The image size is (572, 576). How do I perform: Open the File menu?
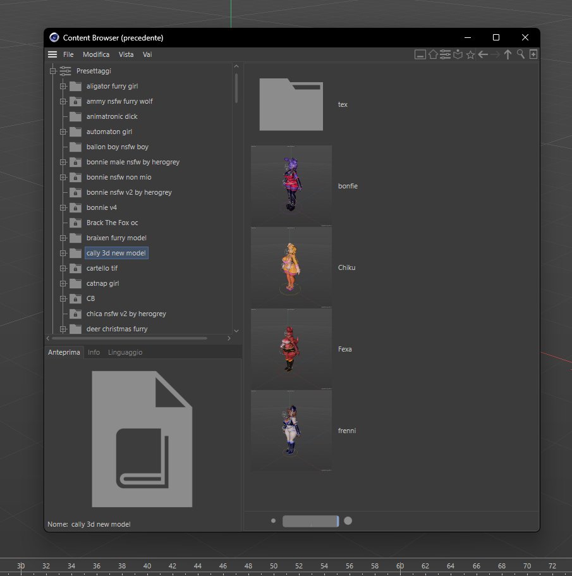[68, 54]
